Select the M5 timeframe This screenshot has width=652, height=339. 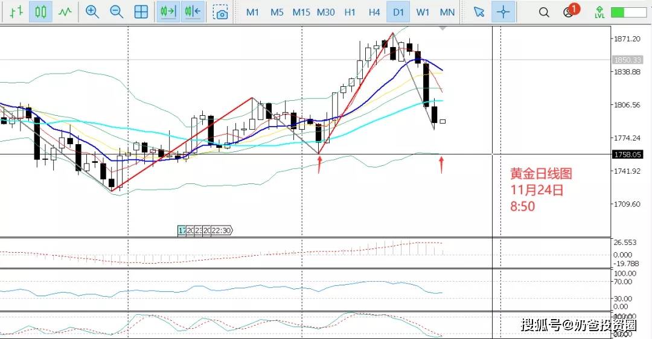point(277,13)
